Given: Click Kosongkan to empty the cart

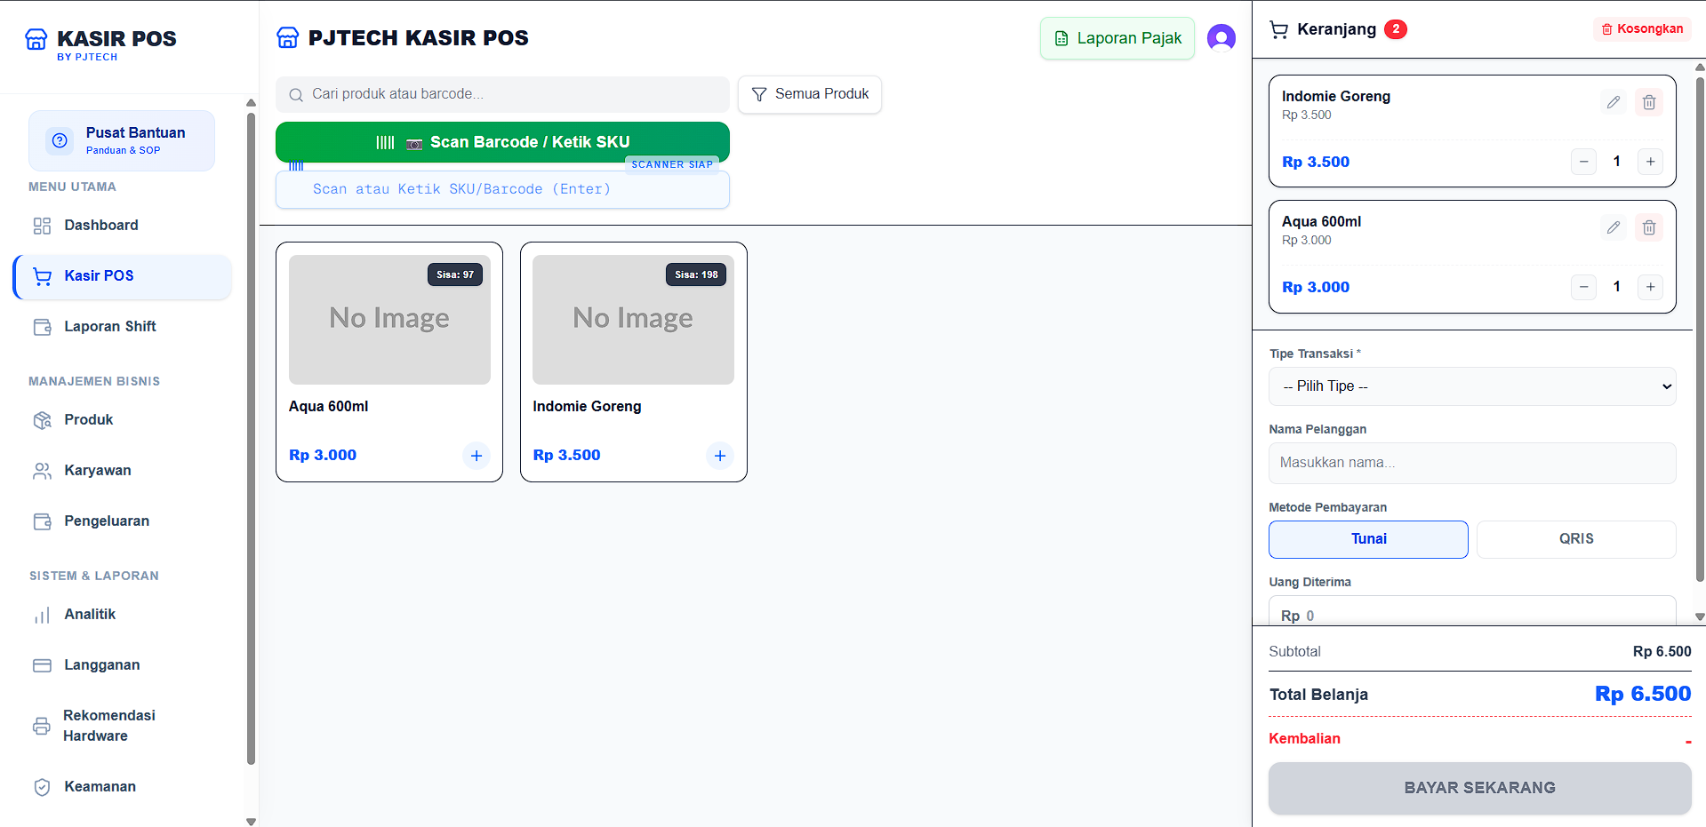Looking at the screenshot, I should [x=1642, y=29].
